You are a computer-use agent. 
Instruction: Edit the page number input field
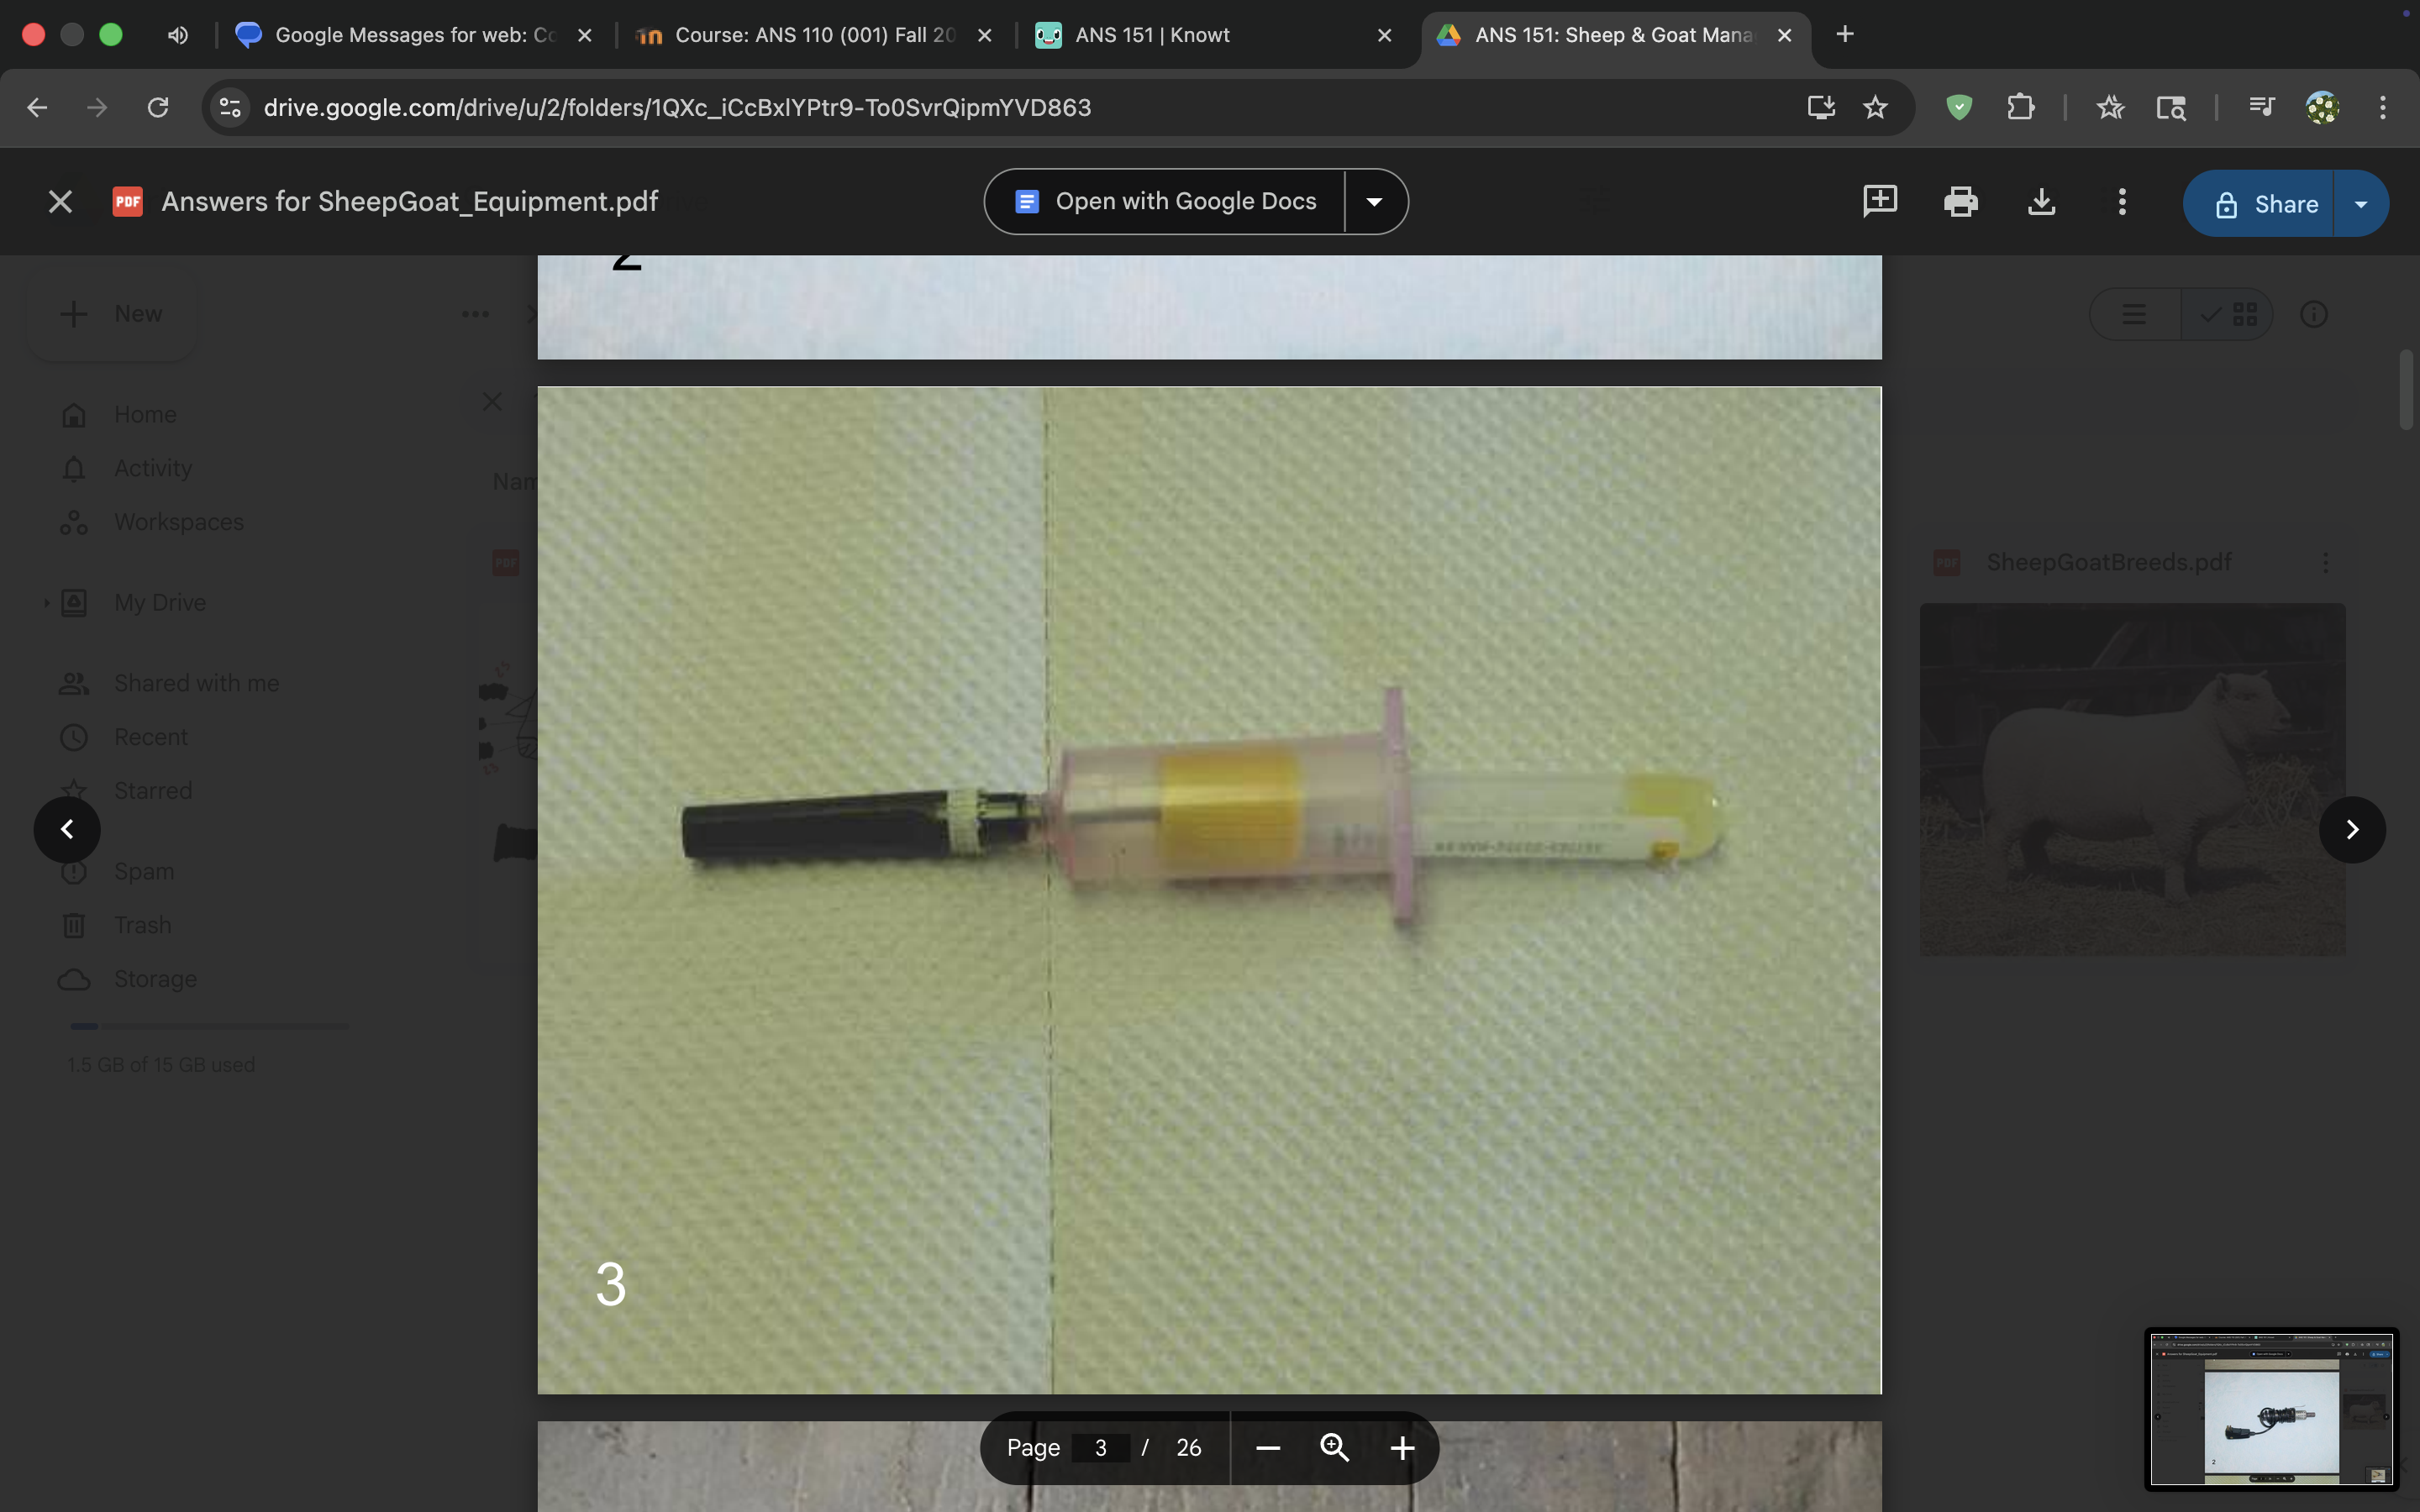click(1100, 1447)
